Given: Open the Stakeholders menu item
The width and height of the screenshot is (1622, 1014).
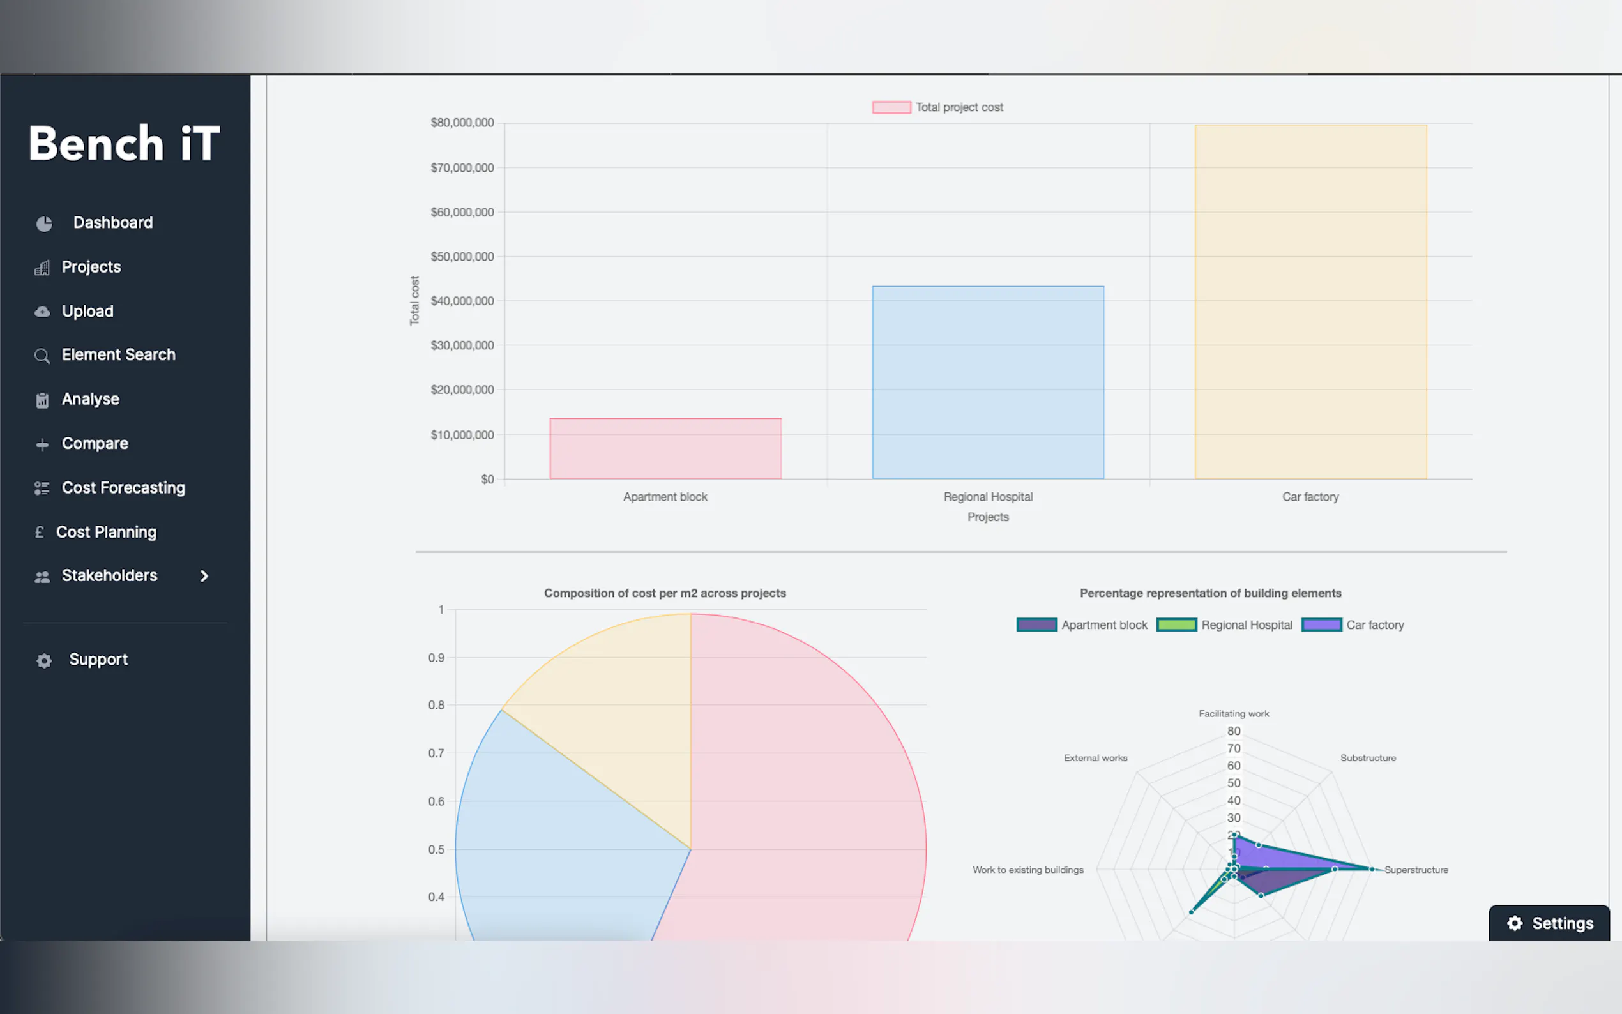Looking at the screenshot, I should 109,576.
